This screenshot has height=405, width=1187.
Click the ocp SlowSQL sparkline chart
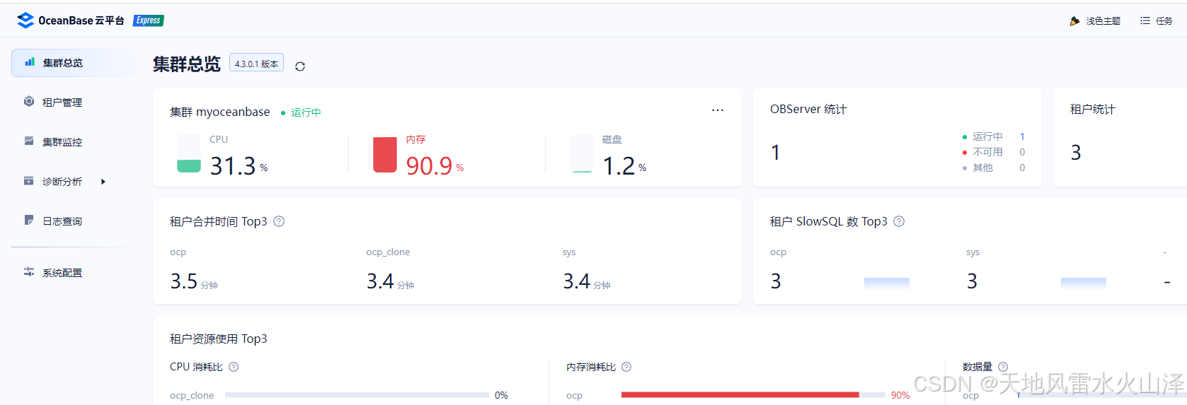coord(887,283)
